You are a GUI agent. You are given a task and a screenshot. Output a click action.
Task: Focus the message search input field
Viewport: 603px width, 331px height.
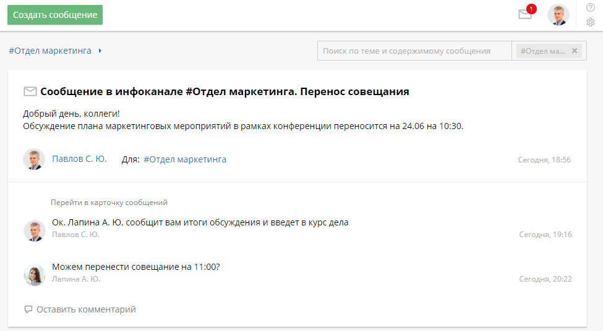(414, 51)
